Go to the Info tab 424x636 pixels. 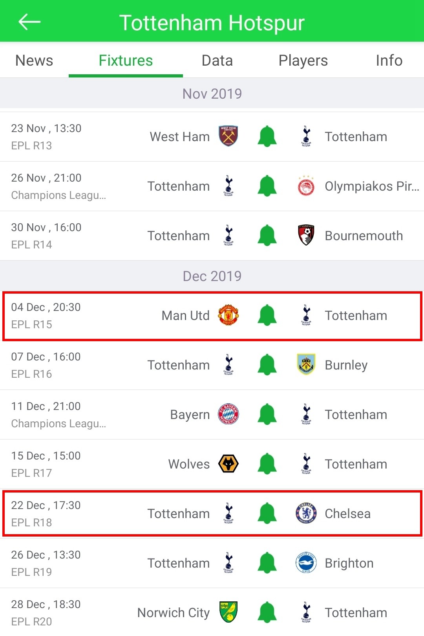[389, 61]
